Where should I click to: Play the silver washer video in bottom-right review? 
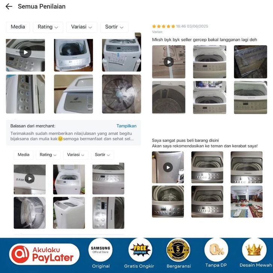pyautogui.click(x=168, y=167)
